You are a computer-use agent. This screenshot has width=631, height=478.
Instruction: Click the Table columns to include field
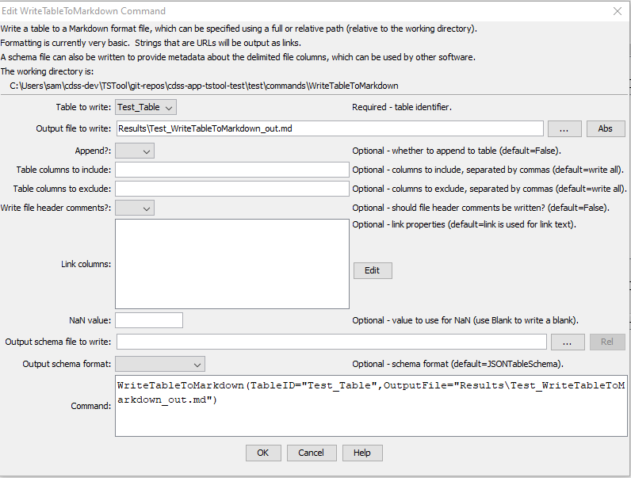point(232,170)
